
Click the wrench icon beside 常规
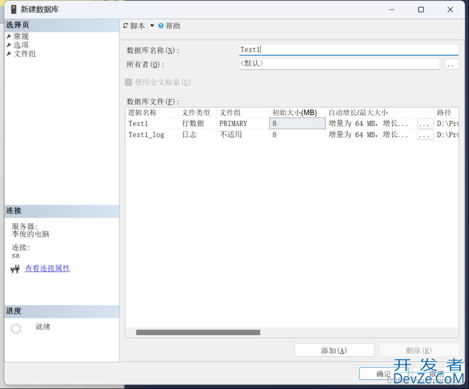pos(9,36)
